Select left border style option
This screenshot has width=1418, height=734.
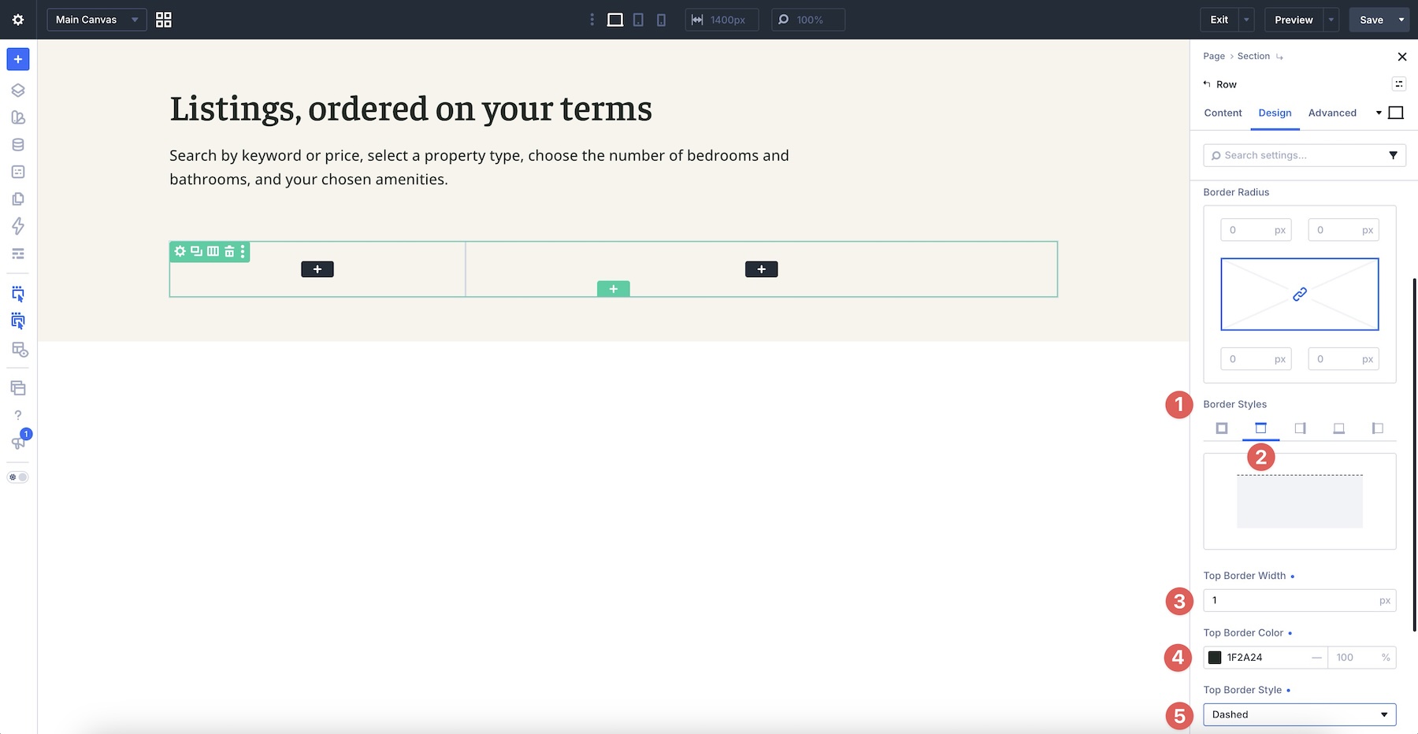coord(1377,428)
